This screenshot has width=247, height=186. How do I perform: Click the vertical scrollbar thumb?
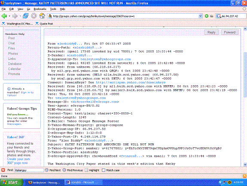[x=245, y=74]
